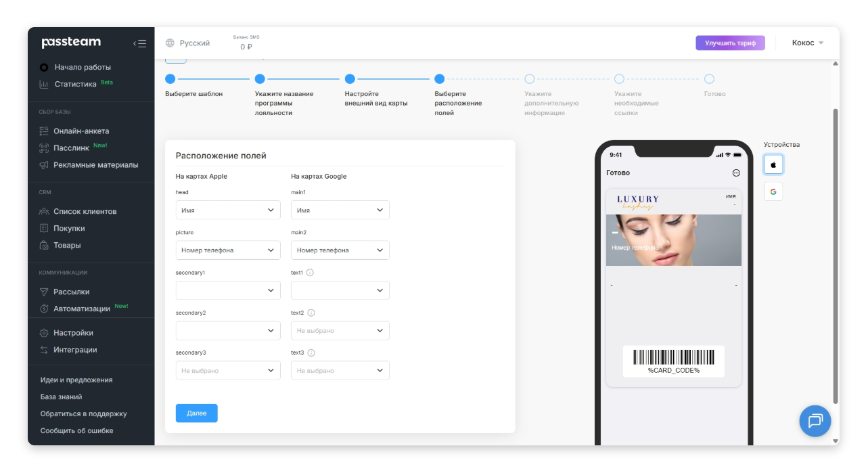Click the Далее button

[197, 413]
